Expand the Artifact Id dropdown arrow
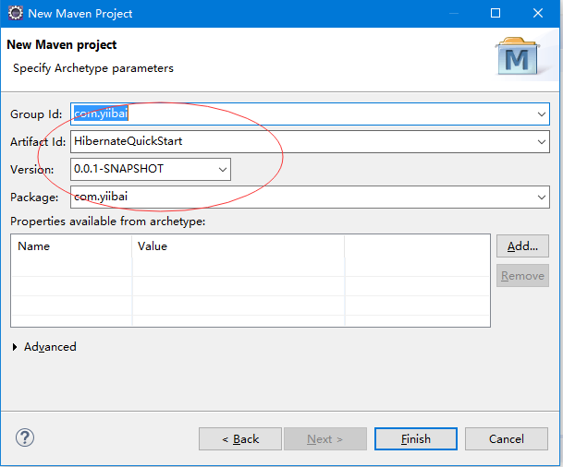Image resolution: width=563 pixels, height=467 pixels. click(x=541, y=142)
